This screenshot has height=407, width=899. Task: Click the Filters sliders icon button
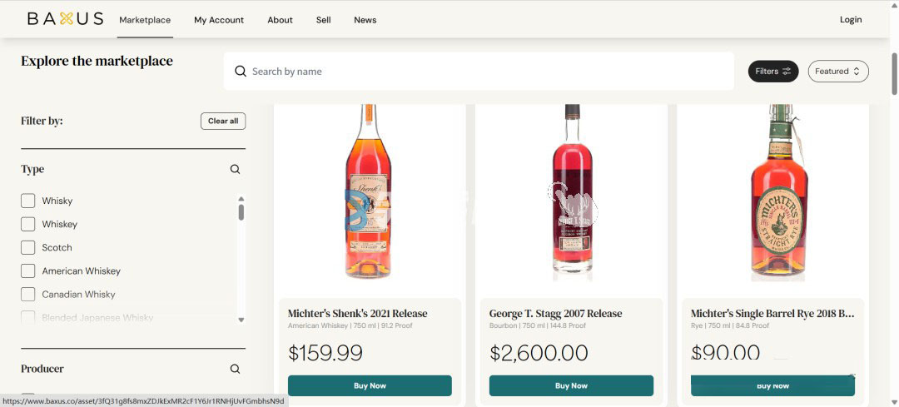coord(773,72)
